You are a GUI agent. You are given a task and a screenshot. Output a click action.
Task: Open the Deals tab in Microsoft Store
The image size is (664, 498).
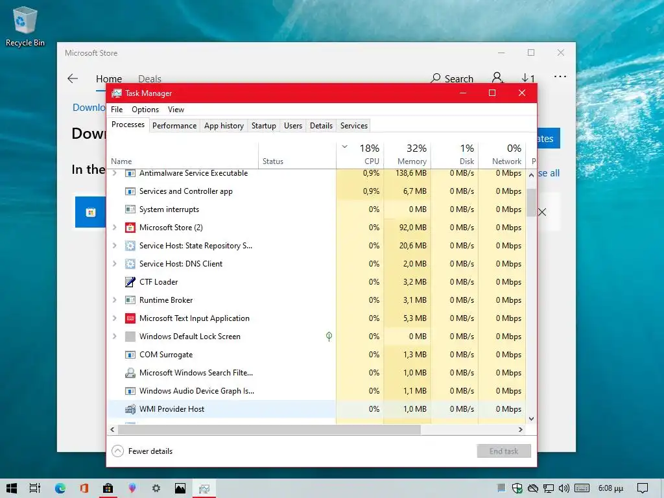pyautogui.click(x=150, y=79)
